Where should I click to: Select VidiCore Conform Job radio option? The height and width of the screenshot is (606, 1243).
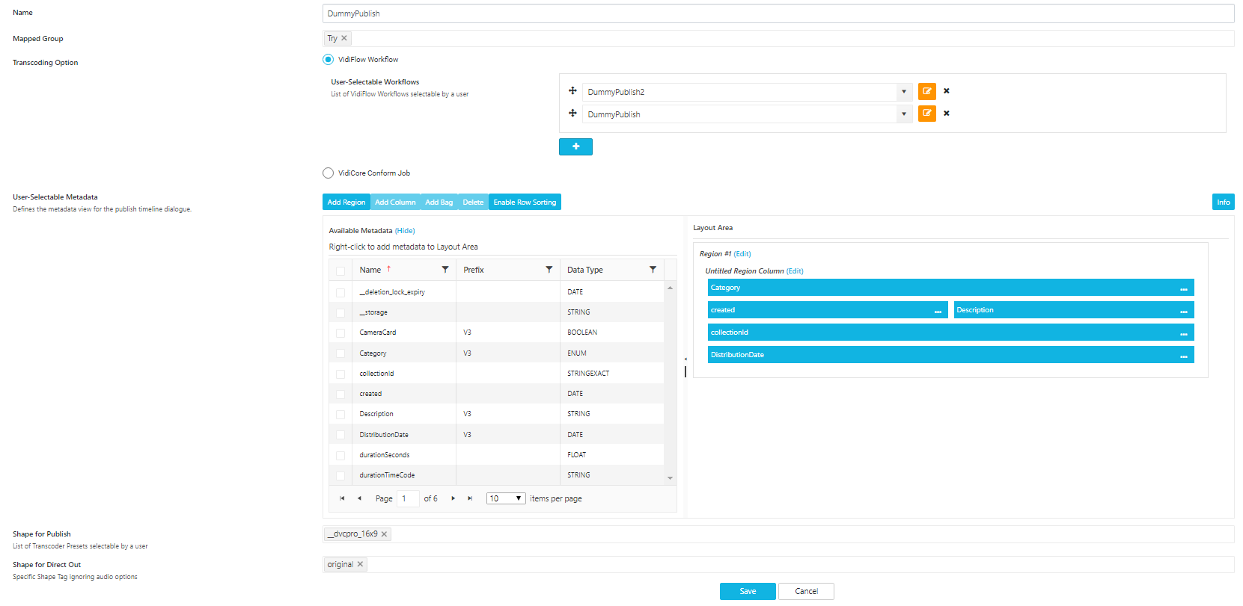tap(328, 173)
